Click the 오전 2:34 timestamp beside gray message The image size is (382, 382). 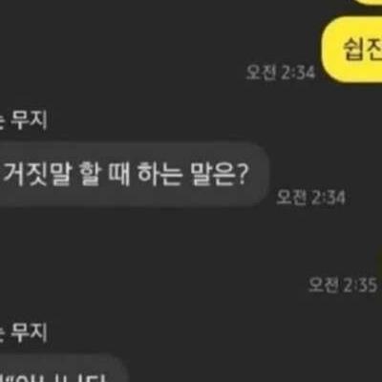tap(310, 198)
